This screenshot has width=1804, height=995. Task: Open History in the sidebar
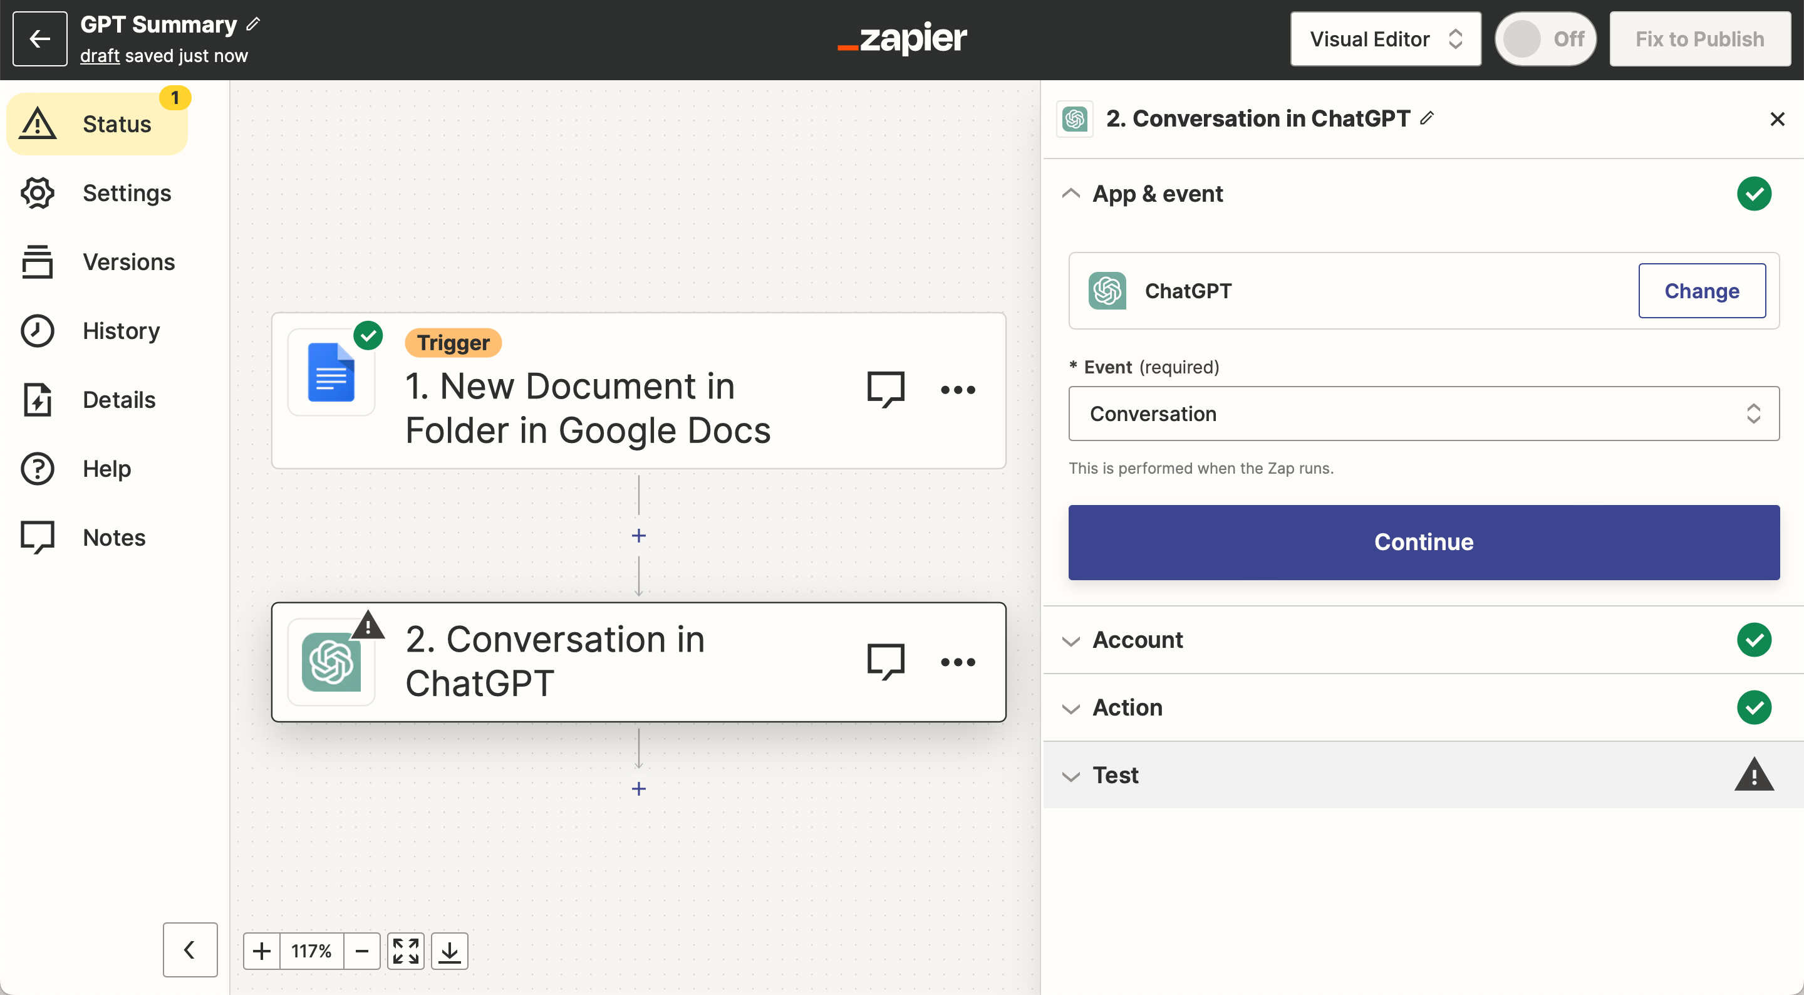point(120,331)
